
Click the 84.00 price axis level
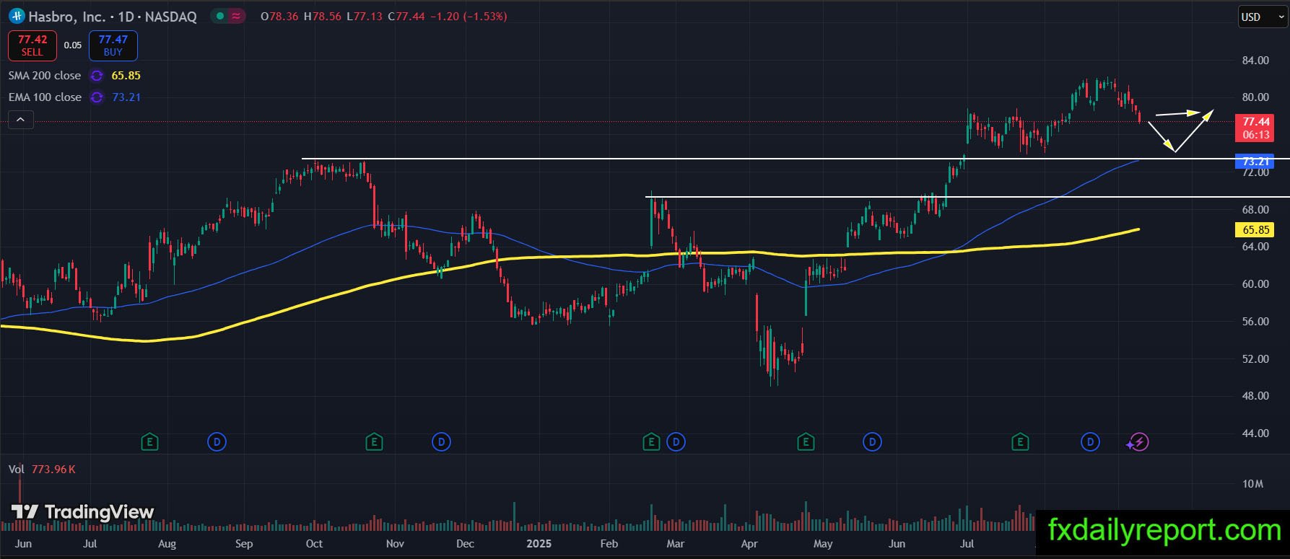[1255, 61]
